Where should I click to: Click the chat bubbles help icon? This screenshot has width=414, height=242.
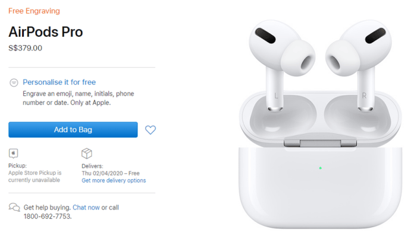14,208
